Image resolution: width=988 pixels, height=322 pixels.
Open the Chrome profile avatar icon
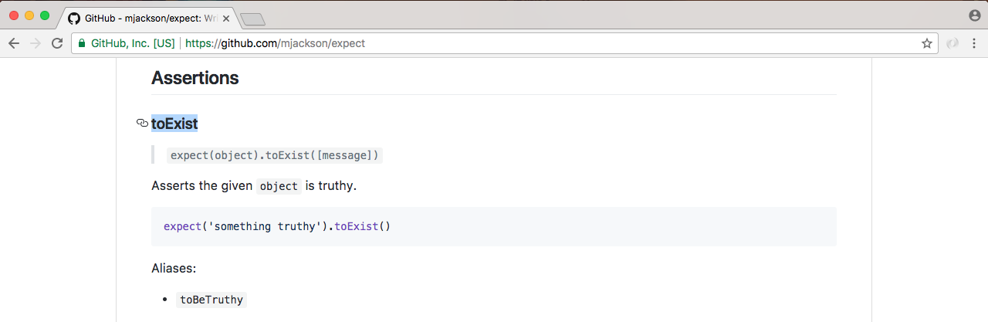[975, 15]
